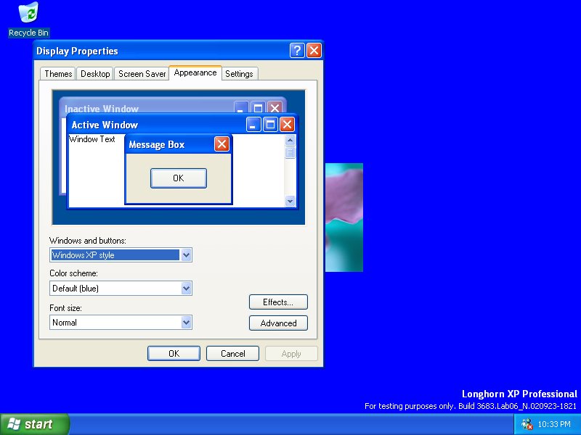Click the Active Window preview minimize icon

coord(253,125)
